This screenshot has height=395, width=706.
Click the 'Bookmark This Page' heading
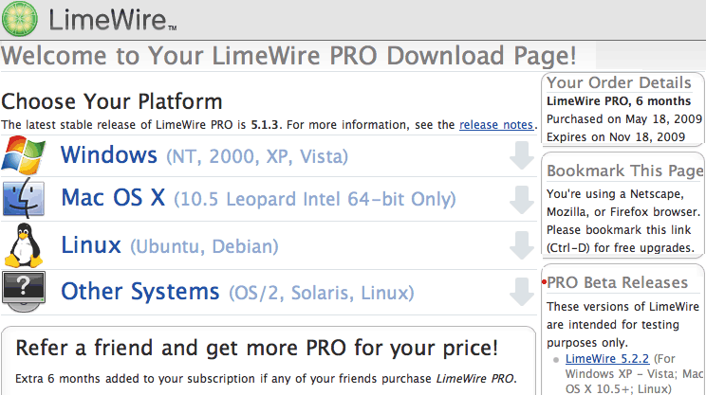point(625,171)
